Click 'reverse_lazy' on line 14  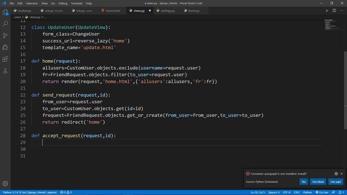click(92, 41)
